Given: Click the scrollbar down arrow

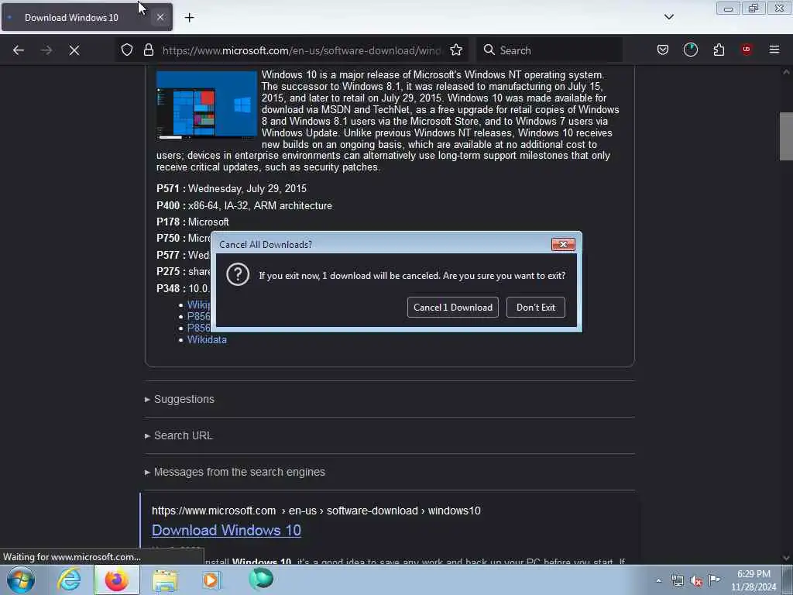Looking at the screenshot, I should pos(786,558).
